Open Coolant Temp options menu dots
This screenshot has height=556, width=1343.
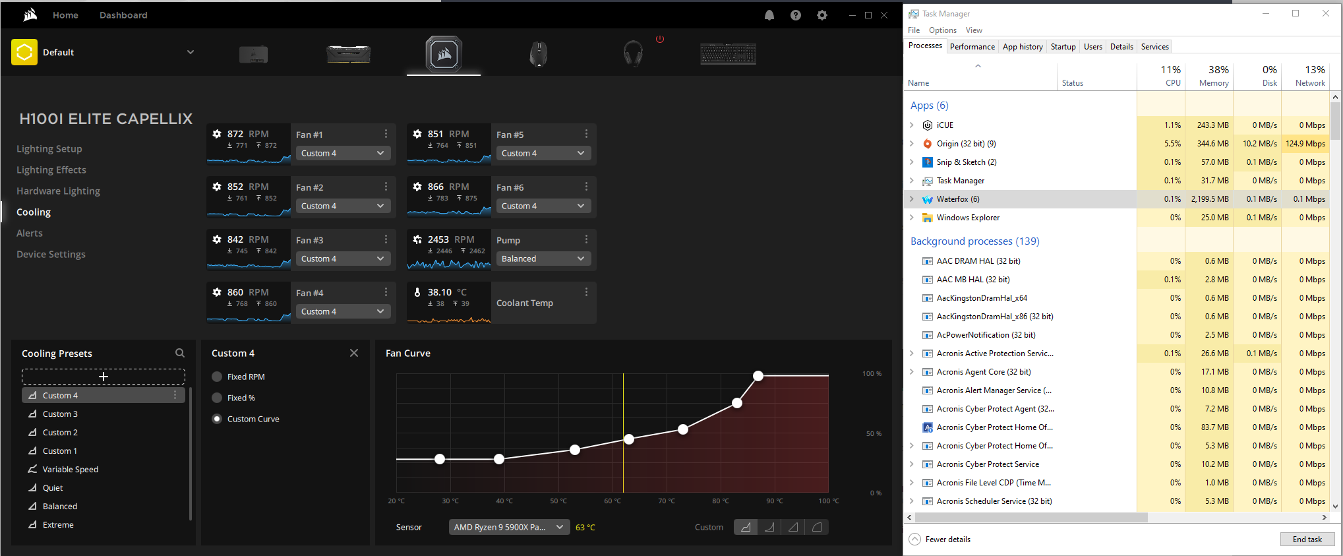tap(586, 292)
